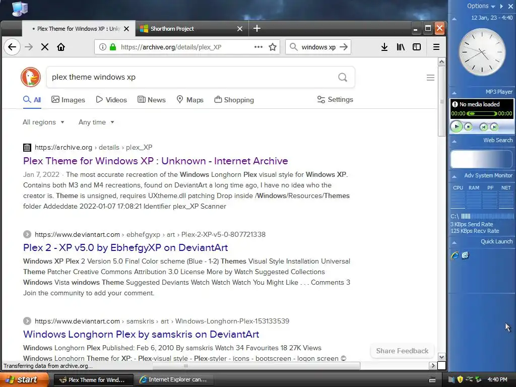Close the Shorthorn Project tab
Screen dimensions: 516x387
point(240,29)
